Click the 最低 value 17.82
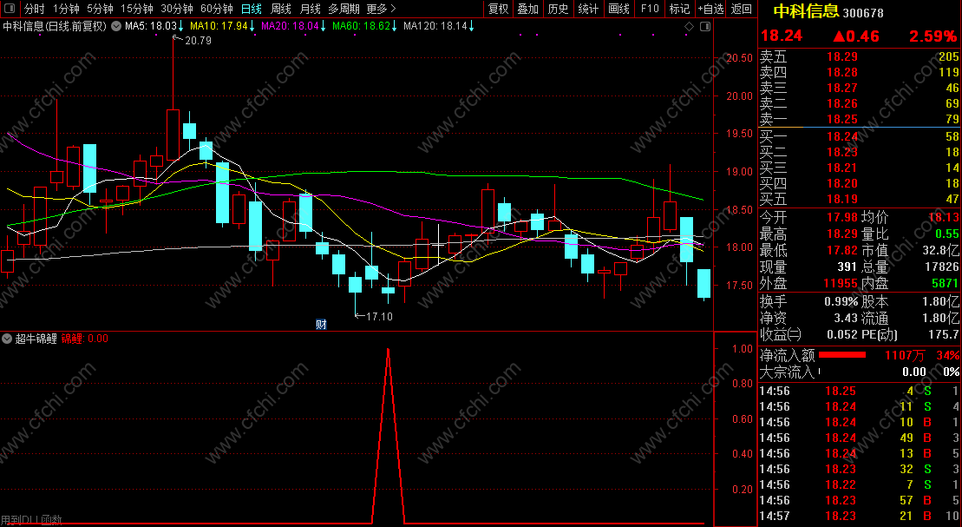 tap(841, 251)
